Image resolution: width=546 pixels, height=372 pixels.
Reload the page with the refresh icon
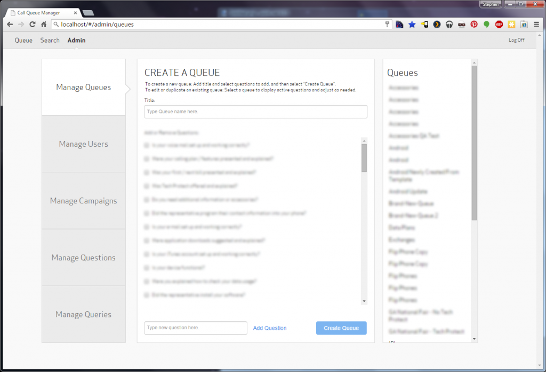pyautogui.click(x=32, y=24)
